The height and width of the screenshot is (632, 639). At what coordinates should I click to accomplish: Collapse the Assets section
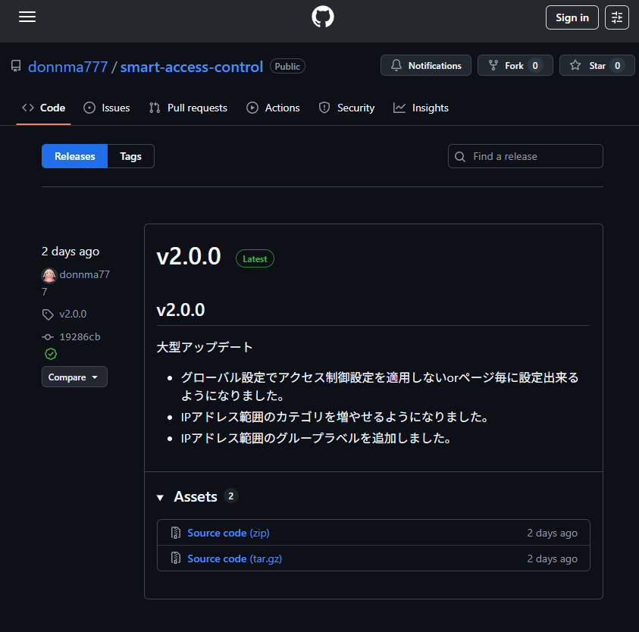coord(160,497)
